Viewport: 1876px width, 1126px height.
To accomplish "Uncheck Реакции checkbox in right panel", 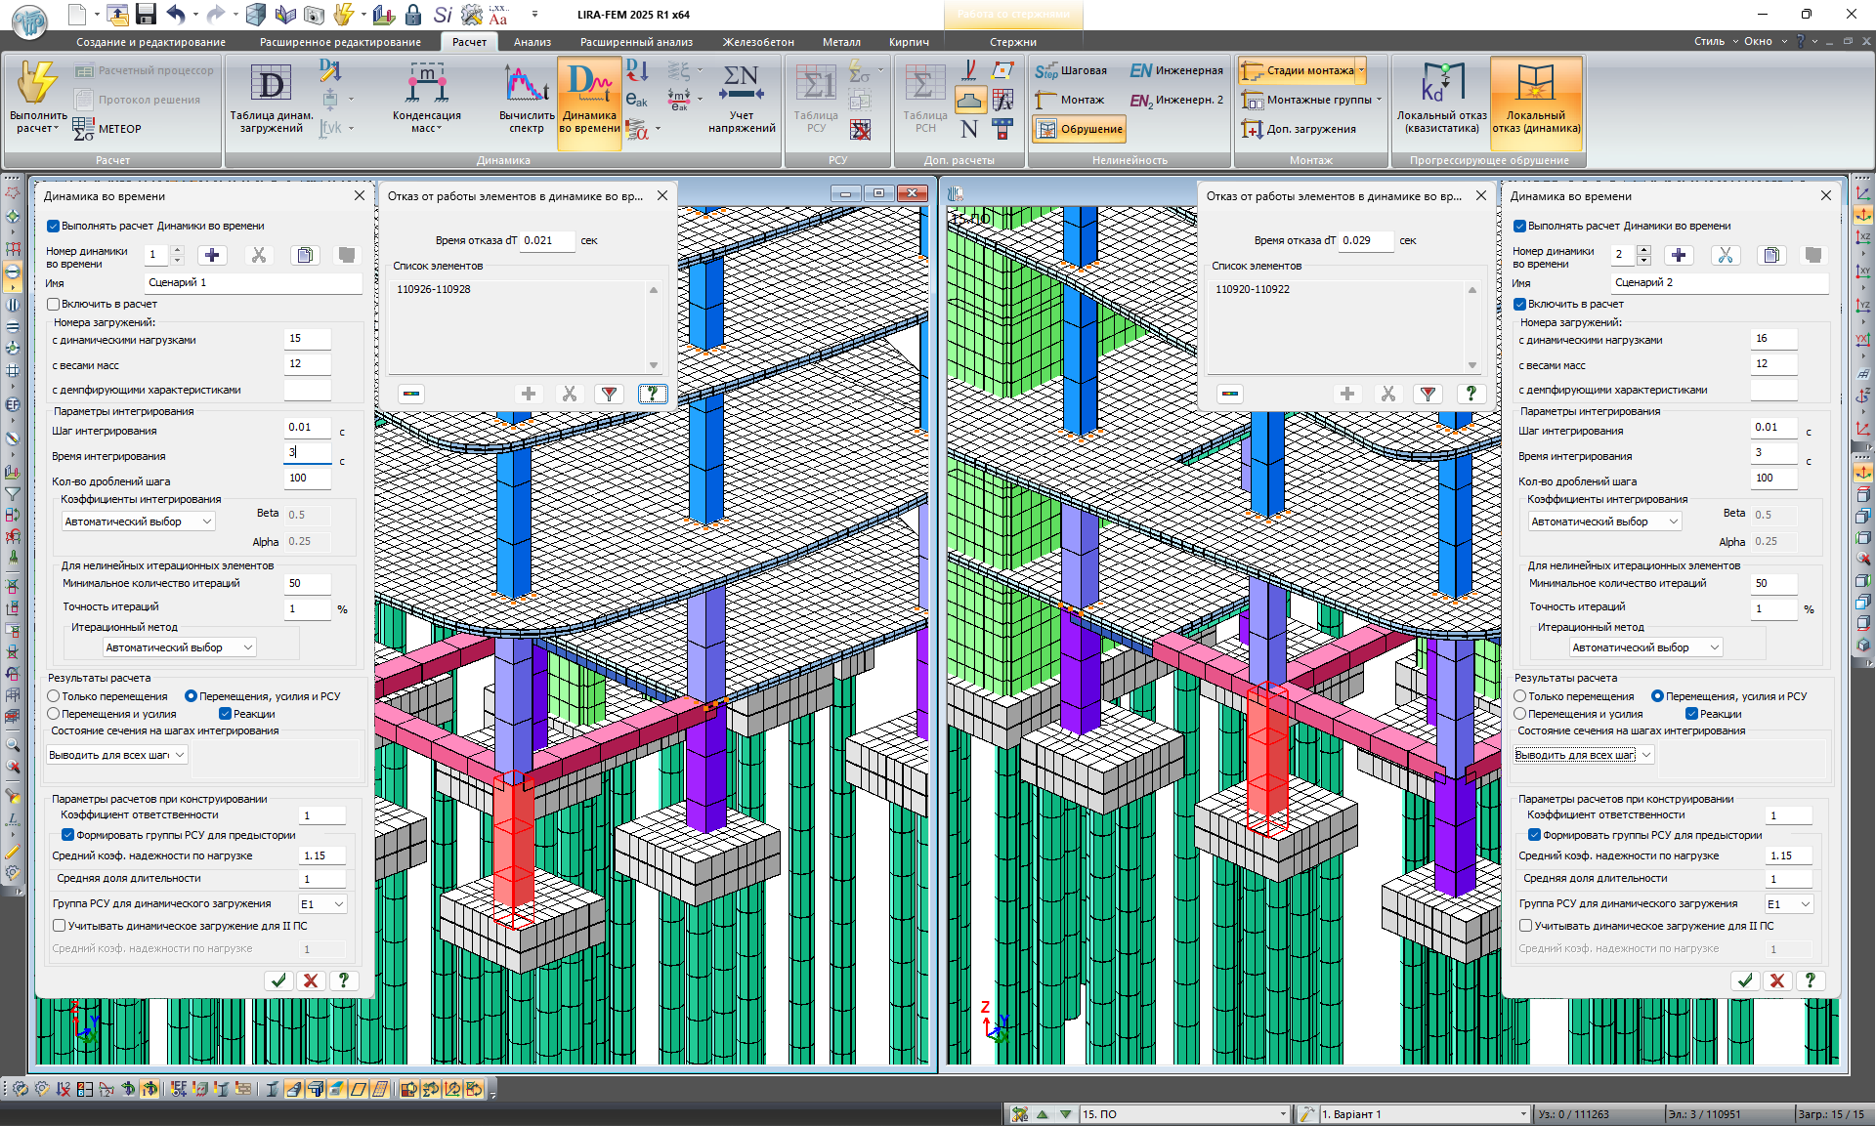I will pyautogui.click(x=1691, y=714).
